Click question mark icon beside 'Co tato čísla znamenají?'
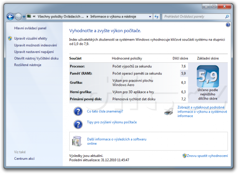 78,111
